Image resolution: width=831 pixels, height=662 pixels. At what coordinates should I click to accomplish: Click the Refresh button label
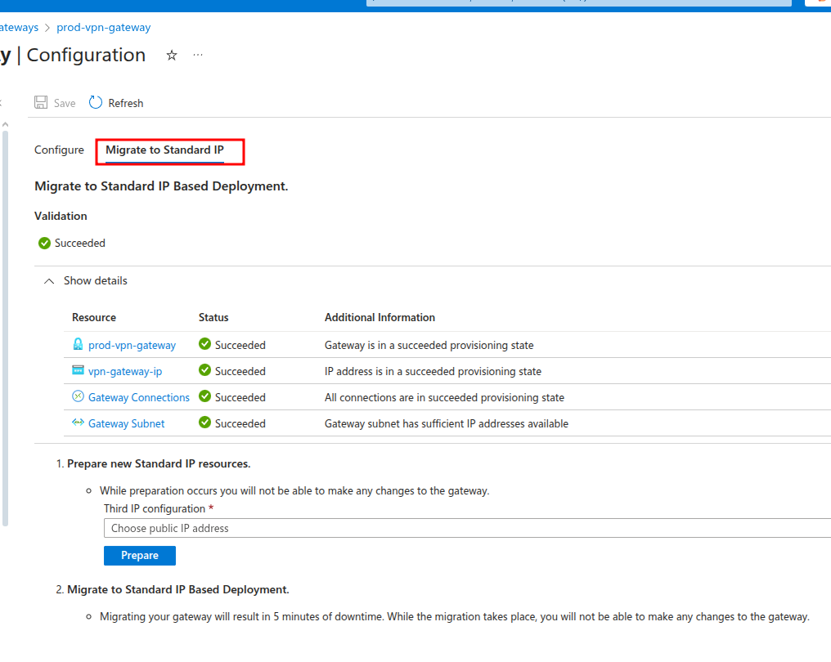coord(126,103)
